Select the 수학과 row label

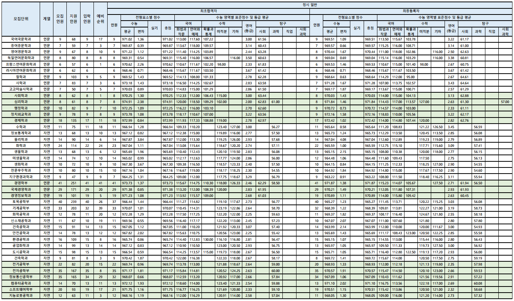(21, 127)
